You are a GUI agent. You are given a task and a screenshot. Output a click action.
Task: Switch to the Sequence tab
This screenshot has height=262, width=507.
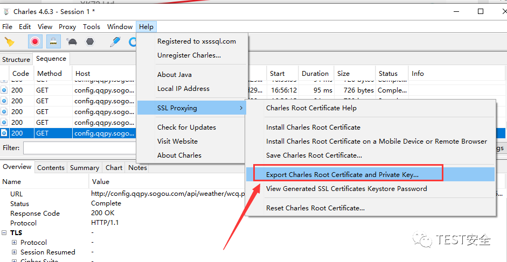(51, 59)
